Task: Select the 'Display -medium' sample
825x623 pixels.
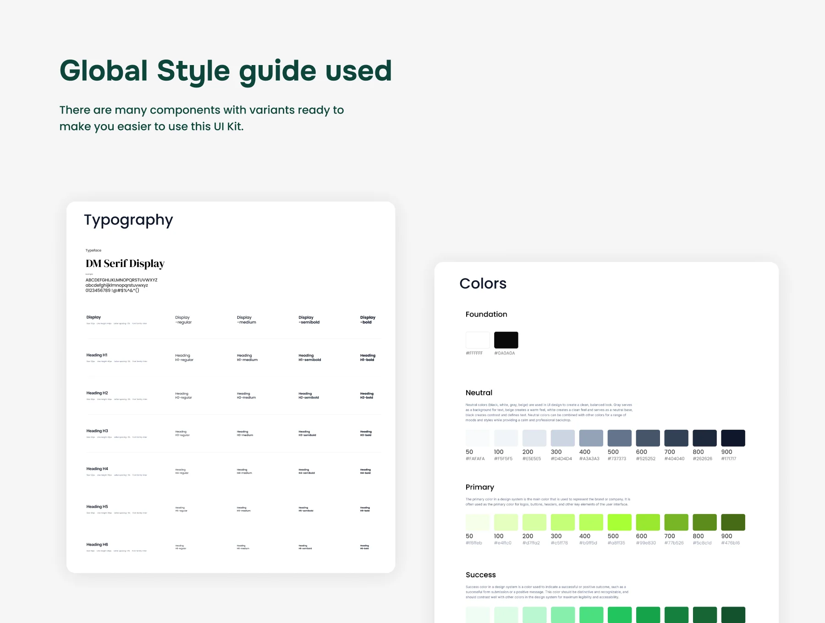Action: [x=247, y=320]
